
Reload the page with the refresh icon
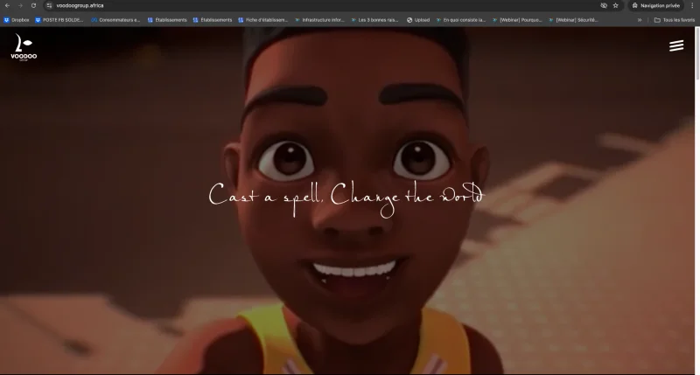[33, 5]
